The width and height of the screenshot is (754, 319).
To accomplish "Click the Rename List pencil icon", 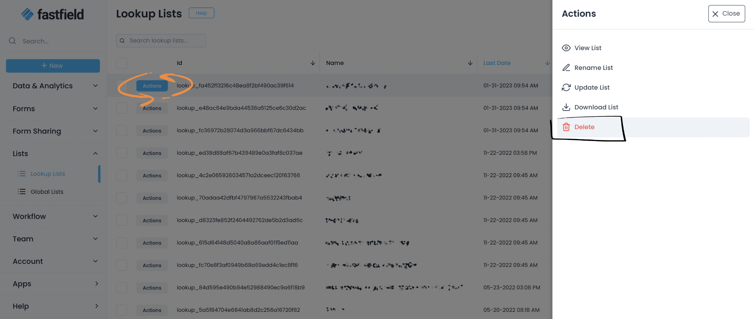I will pos(567,67).
